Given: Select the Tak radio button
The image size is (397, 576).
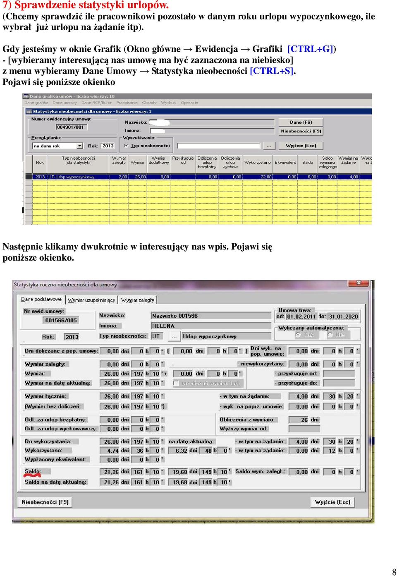Looking at the screenshot, I should click(x=298, y=335).
